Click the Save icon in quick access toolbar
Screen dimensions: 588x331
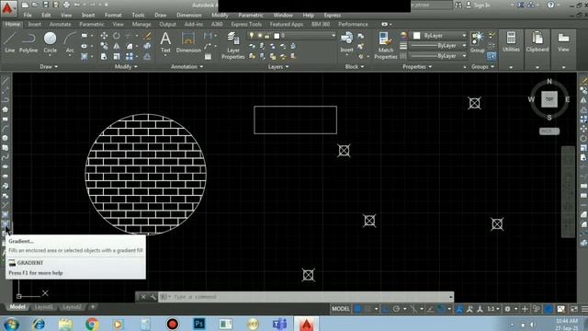click(x=46, y=5)
